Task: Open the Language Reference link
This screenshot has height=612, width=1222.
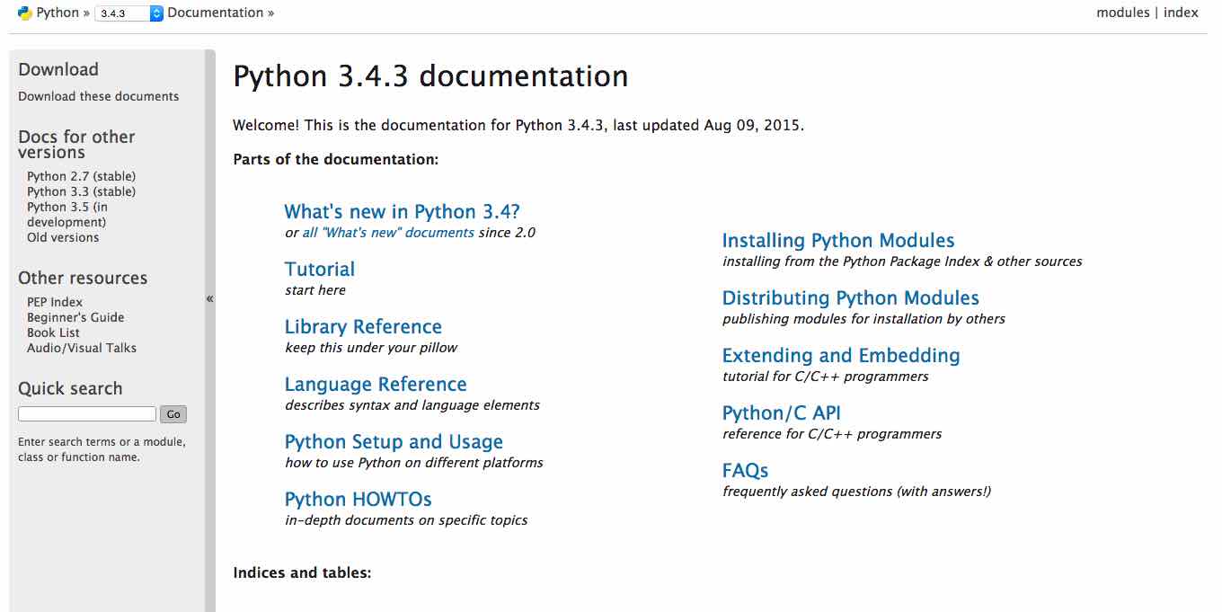Action: coord(376,385)
